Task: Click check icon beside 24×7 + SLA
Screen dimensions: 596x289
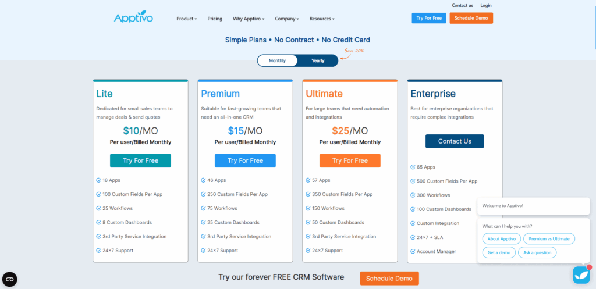Action: [413, 237]
